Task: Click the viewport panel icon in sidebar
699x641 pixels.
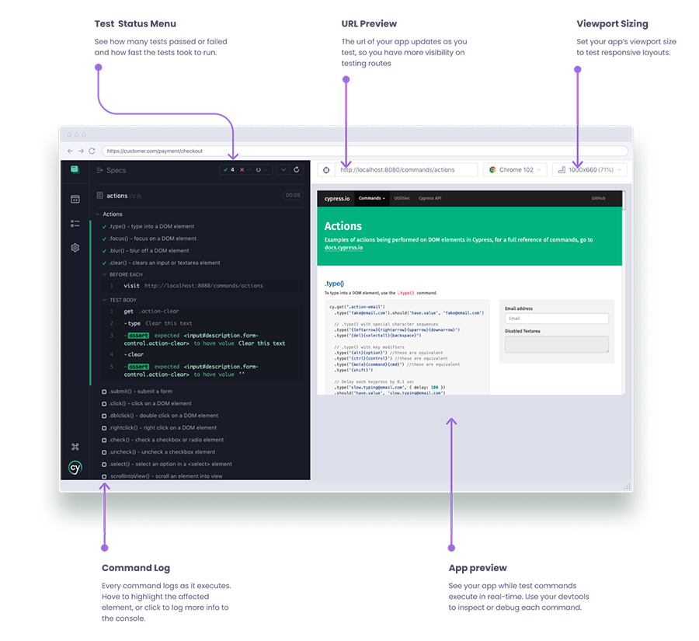Action: point(75,199)
